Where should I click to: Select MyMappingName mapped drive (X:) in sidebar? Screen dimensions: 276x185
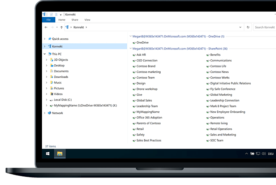[85, 106]
